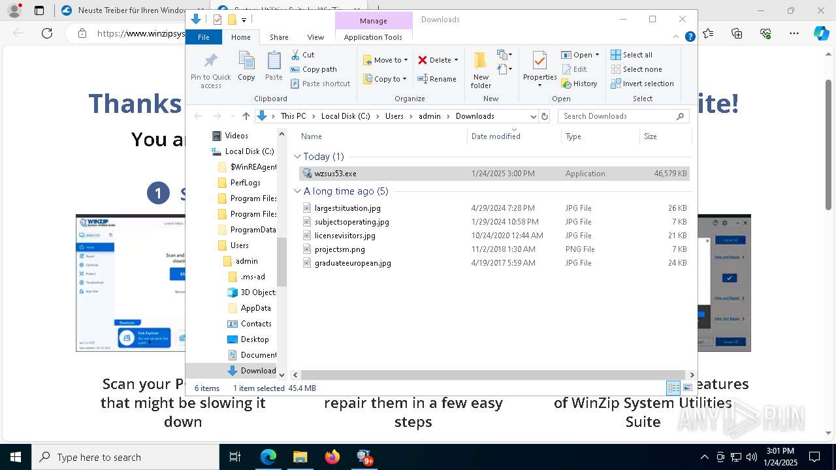Viewport: 836px width, 470px height.
Task: Launch Firefox from the taskbar
Action: [332, 457]
